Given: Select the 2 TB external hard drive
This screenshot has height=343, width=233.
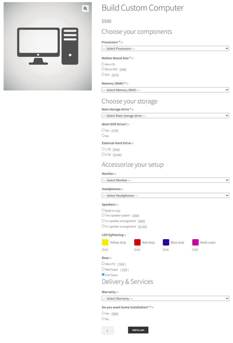Looking at the screenshot, I should [103, 154].
